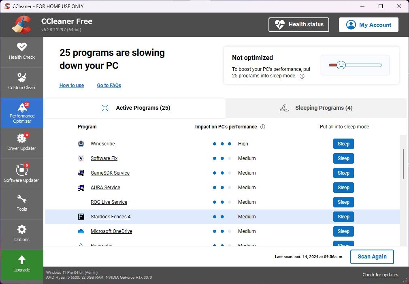Click the Windows 11 Pro system info text
The width and height of the screenshot is (409, 284).
pyautogui.click(x=72, y=273)
